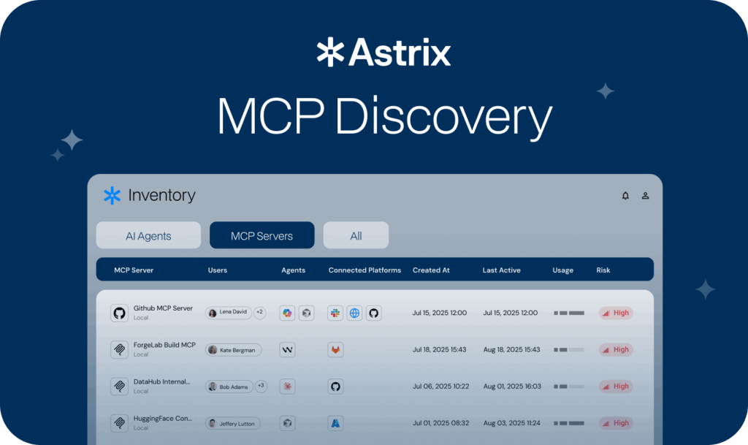Select the Claude agent icon in DataHub row
748x445 pixels.
pyautogui.click(x=288, y=387)
